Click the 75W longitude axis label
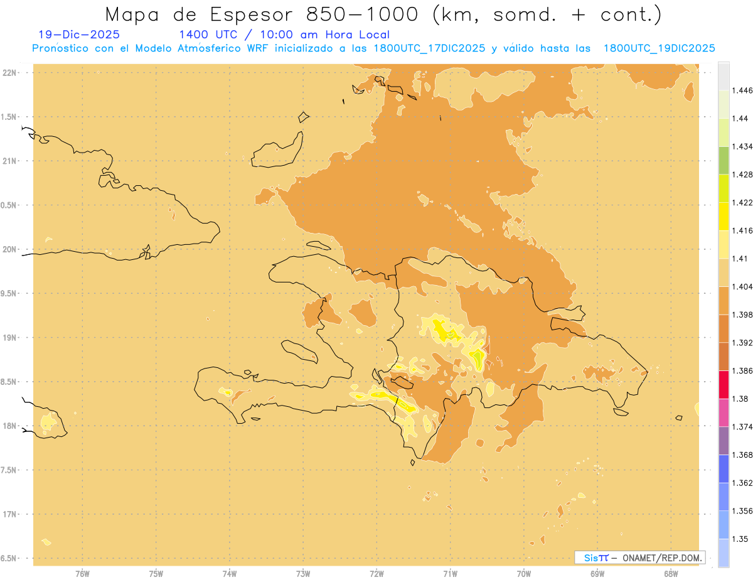Viewport: 753px width, 582px height. coord(156,574)
